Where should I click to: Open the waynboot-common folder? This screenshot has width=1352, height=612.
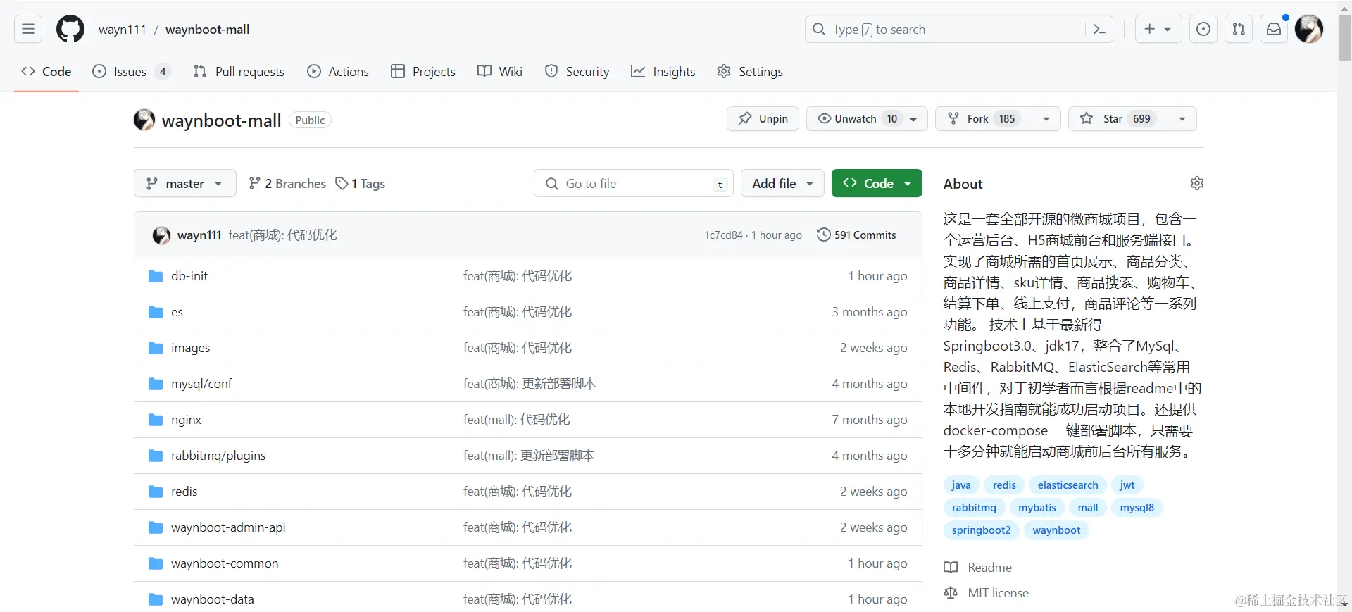tap(225, 563)
